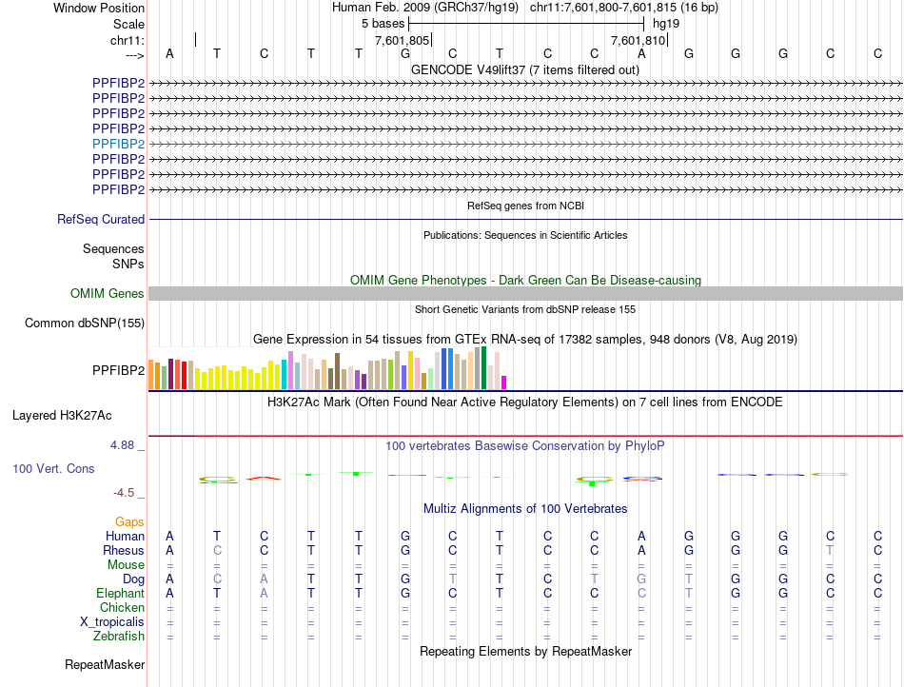904x687 pixels.
Task: Click the magenta last bar in GTEx chart
Action: pos(504,383)
